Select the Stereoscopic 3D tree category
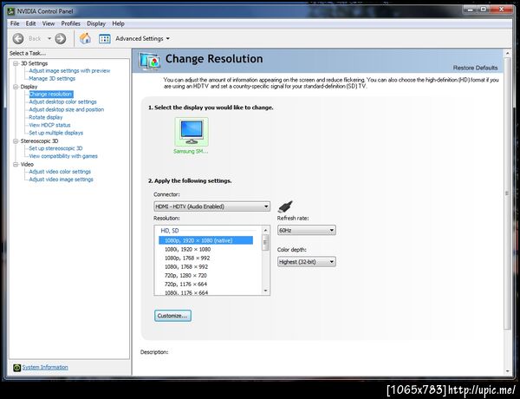This screenshot has height=399, width=520. (39, 141)
